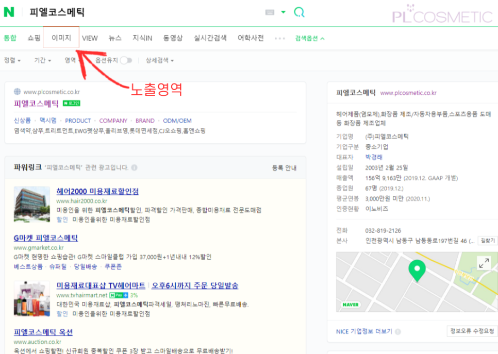
Task: Open the COMPANY sublink
Action: 113,121
